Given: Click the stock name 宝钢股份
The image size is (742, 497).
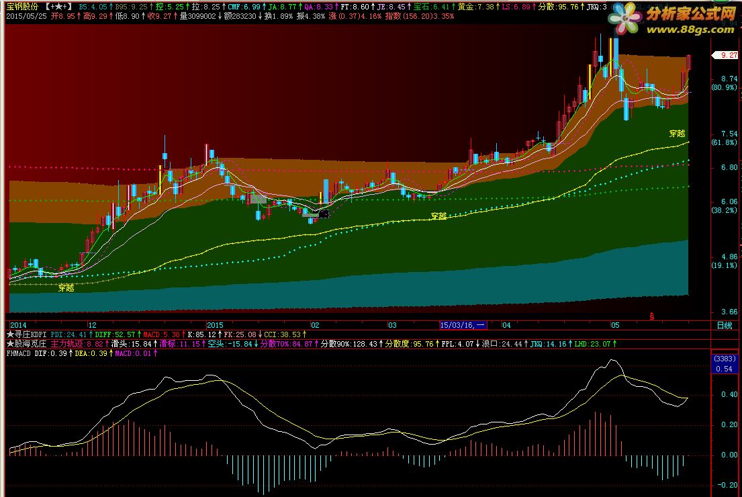Looking at the screenshot, I should click(x=22, y=7).
